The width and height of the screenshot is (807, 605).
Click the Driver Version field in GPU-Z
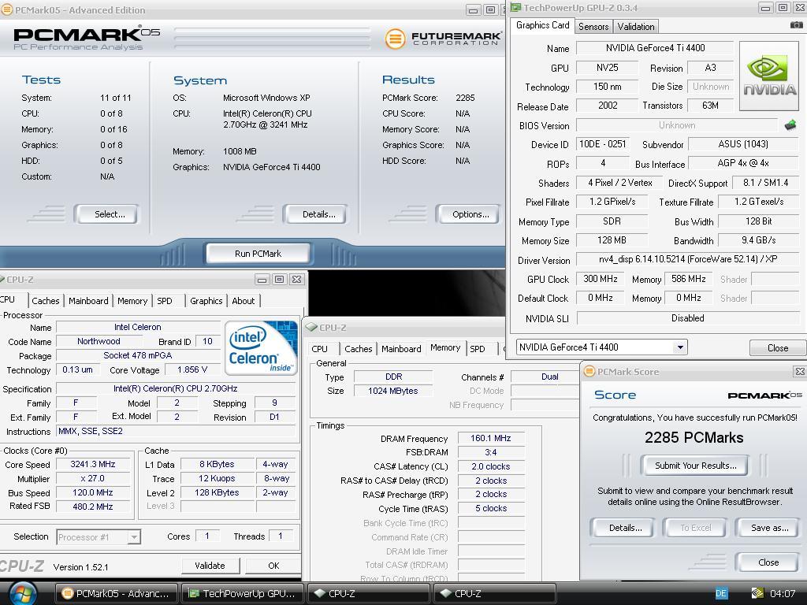click(687, 259)
